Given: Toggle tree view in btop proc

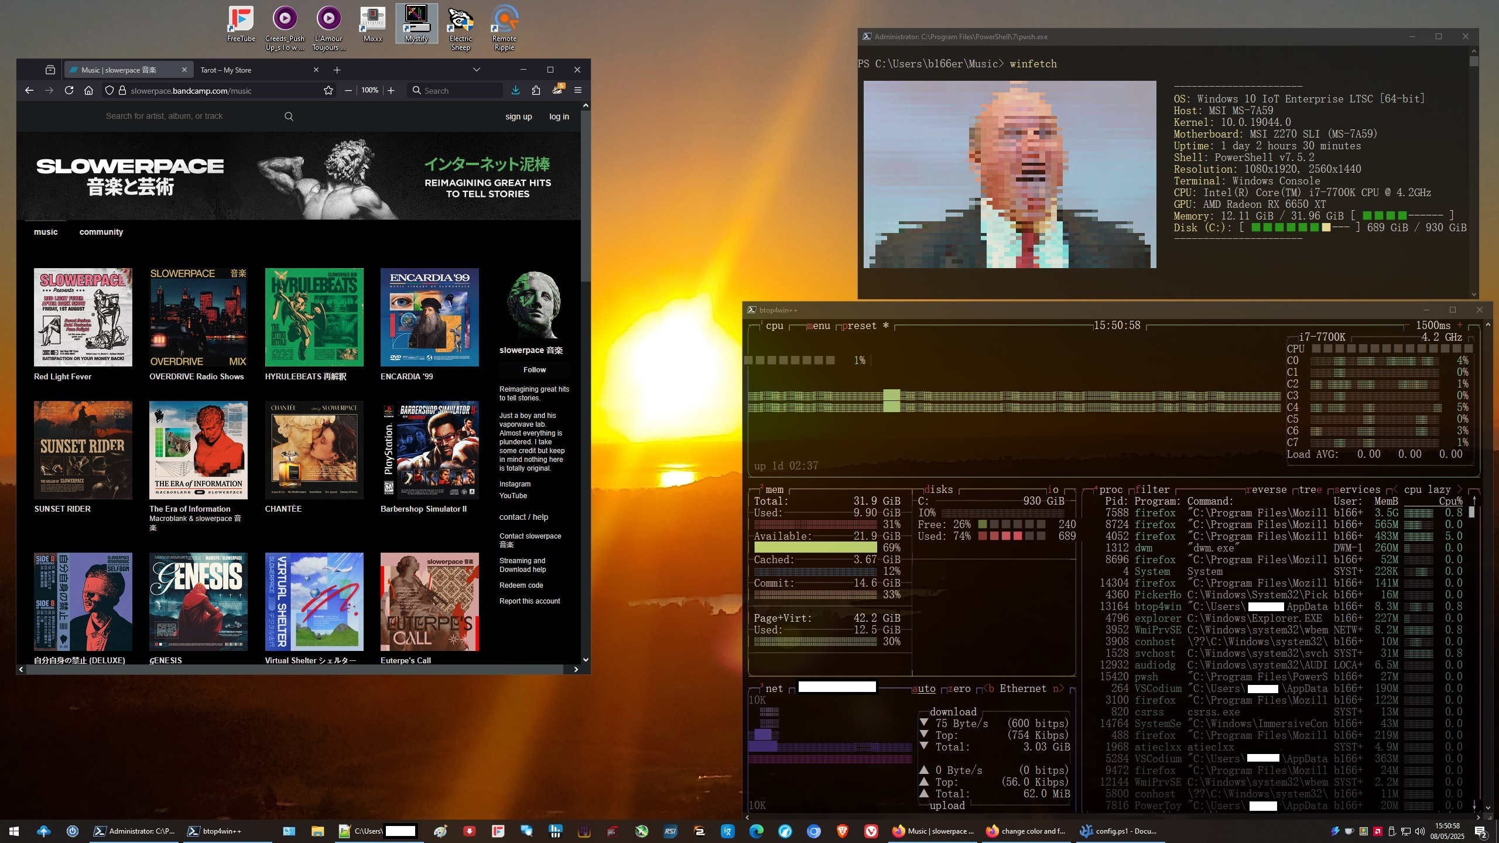Looking at the screenshot, I should click(x=1310, y=489).
